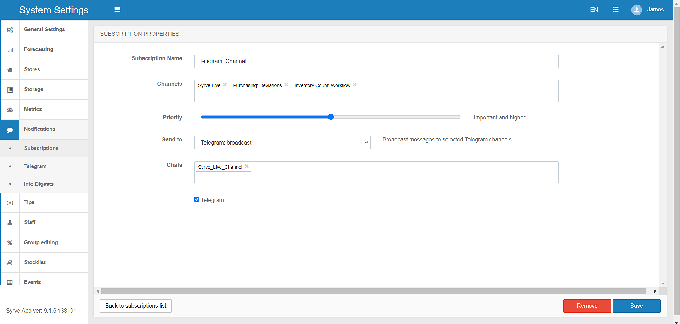Save the subscription properties

tap(636, 306)
